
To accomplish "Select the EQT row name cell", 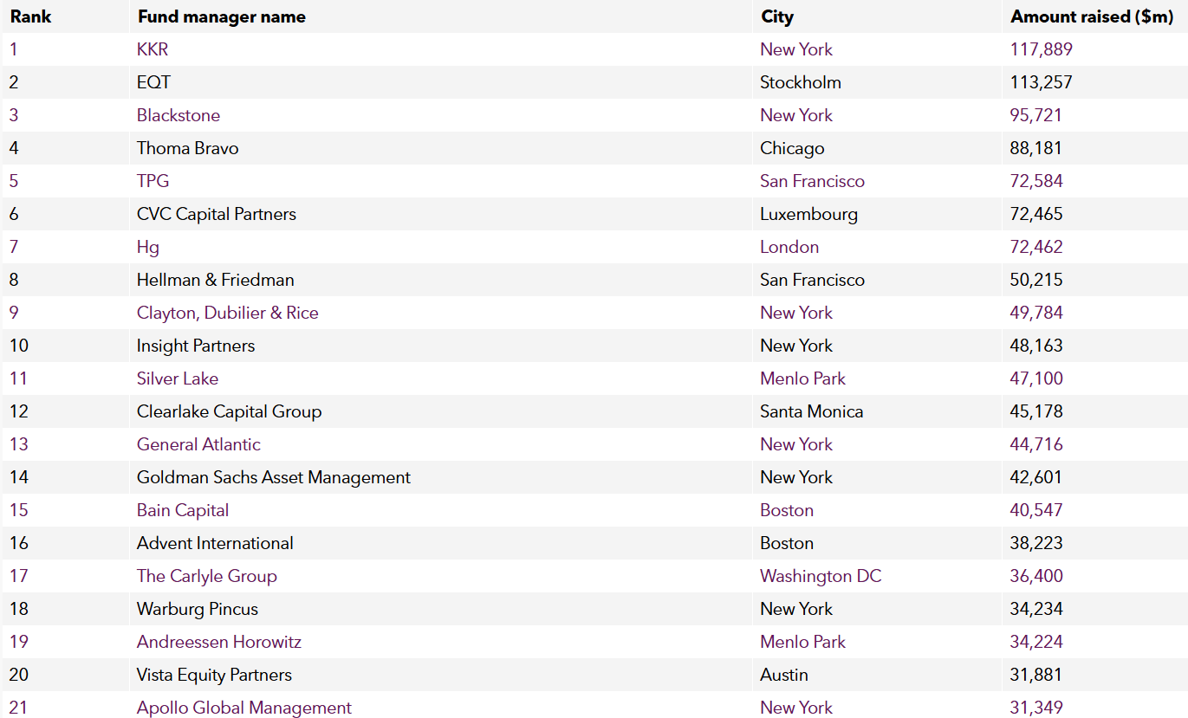I will 154,82.
